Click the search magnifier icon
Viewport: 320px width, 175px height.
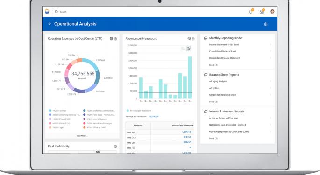(x=57, y=12)
